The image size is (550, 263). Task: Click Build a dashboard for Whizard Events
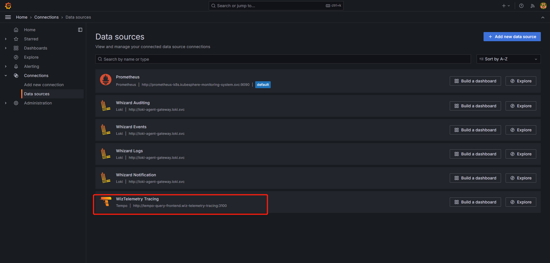475,130
